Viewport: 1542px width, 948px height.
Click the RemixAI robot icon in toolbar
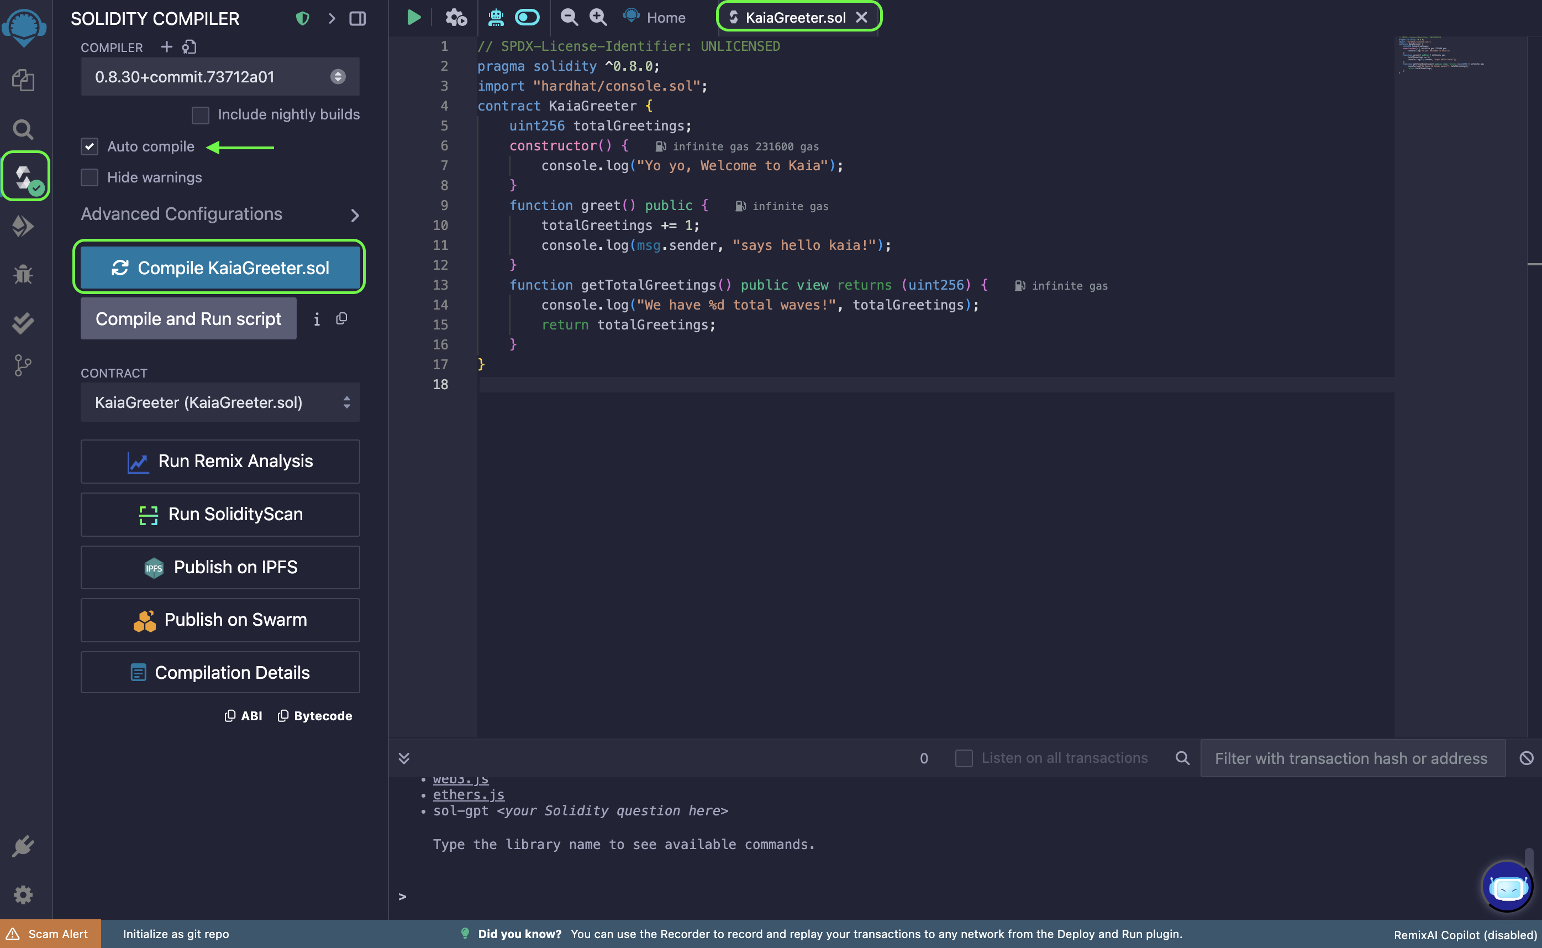click(496, 18)
